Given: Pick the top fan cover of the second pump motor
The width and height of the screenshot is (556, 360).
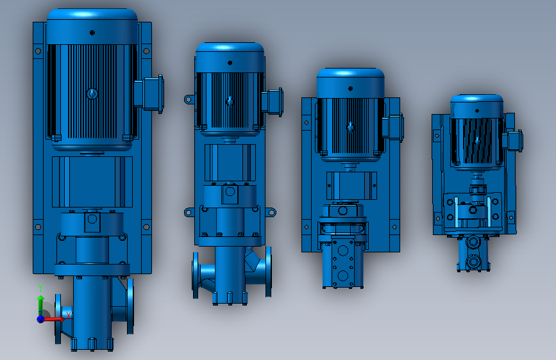Looking at the screenshot, I should click(230, 58).
